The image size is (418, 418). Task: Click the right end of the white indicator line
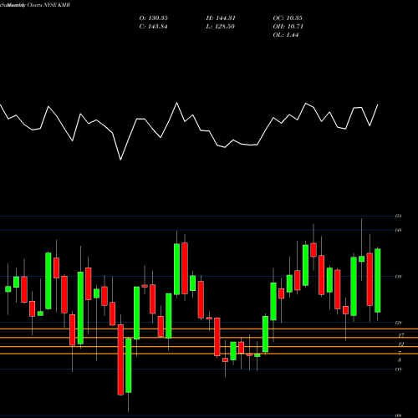(378, 104)
